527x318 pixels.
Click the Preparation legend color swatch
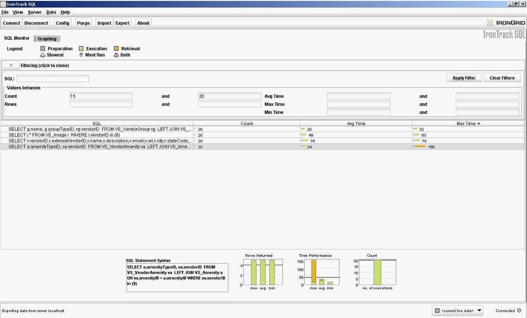click(43, 48)
